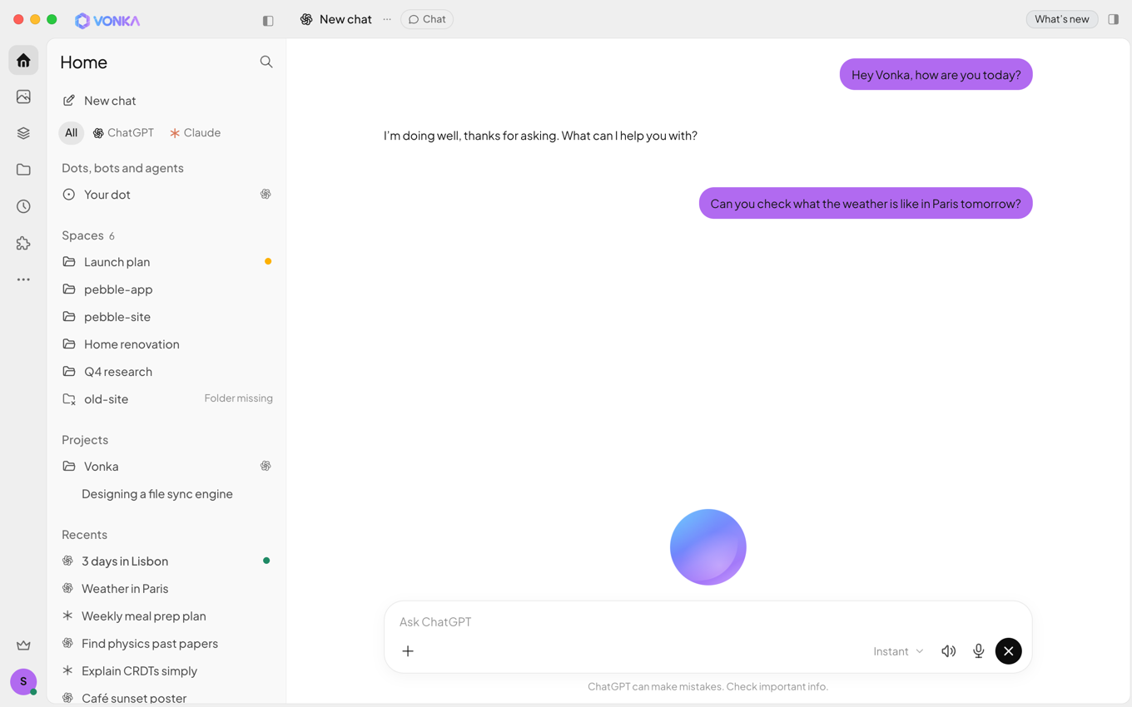Click the New chat title
Screen dimensions: 1132x707
(345, 19)
